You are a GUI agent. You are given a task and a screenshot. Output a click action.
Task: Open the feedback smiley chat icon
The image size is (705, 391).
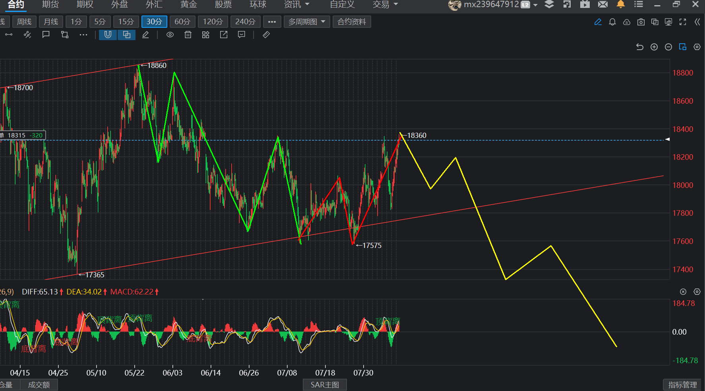tap(242, 35)
